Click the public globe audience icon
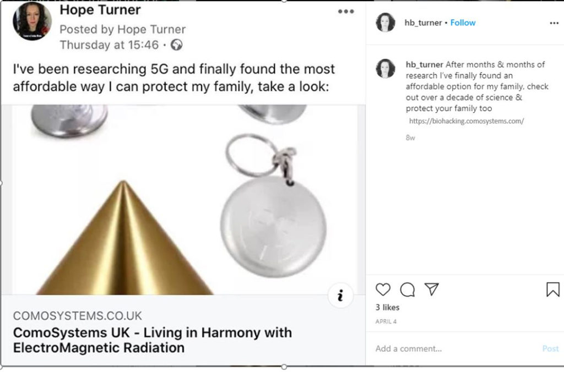The image size is (564, 372). 176,45
